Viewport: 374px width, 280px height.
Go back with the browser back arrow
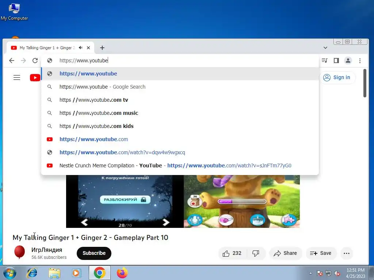pyautogui.click(x=11, y=61)
